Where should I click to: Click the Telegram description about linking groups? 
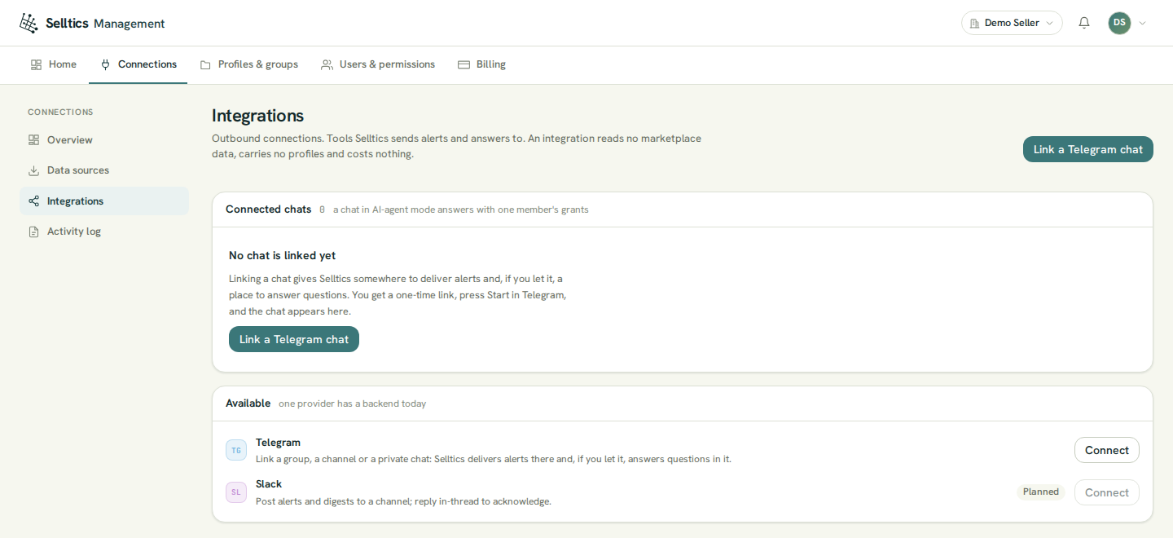(494, 459)
